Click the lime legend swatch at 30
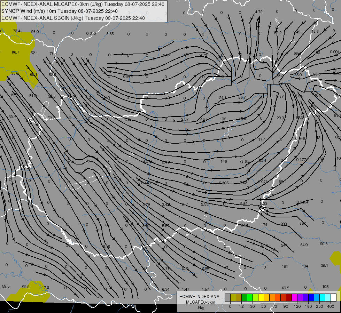This screenshot has height=313, width=341. [256, 297]
